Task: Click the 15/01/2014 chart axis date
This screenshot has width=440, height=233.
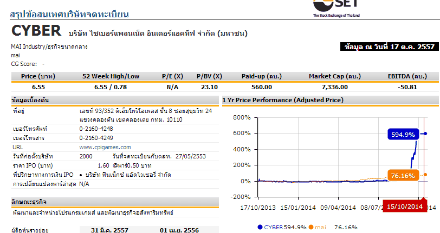Action: pyautogui.click(x=298, y=208)
